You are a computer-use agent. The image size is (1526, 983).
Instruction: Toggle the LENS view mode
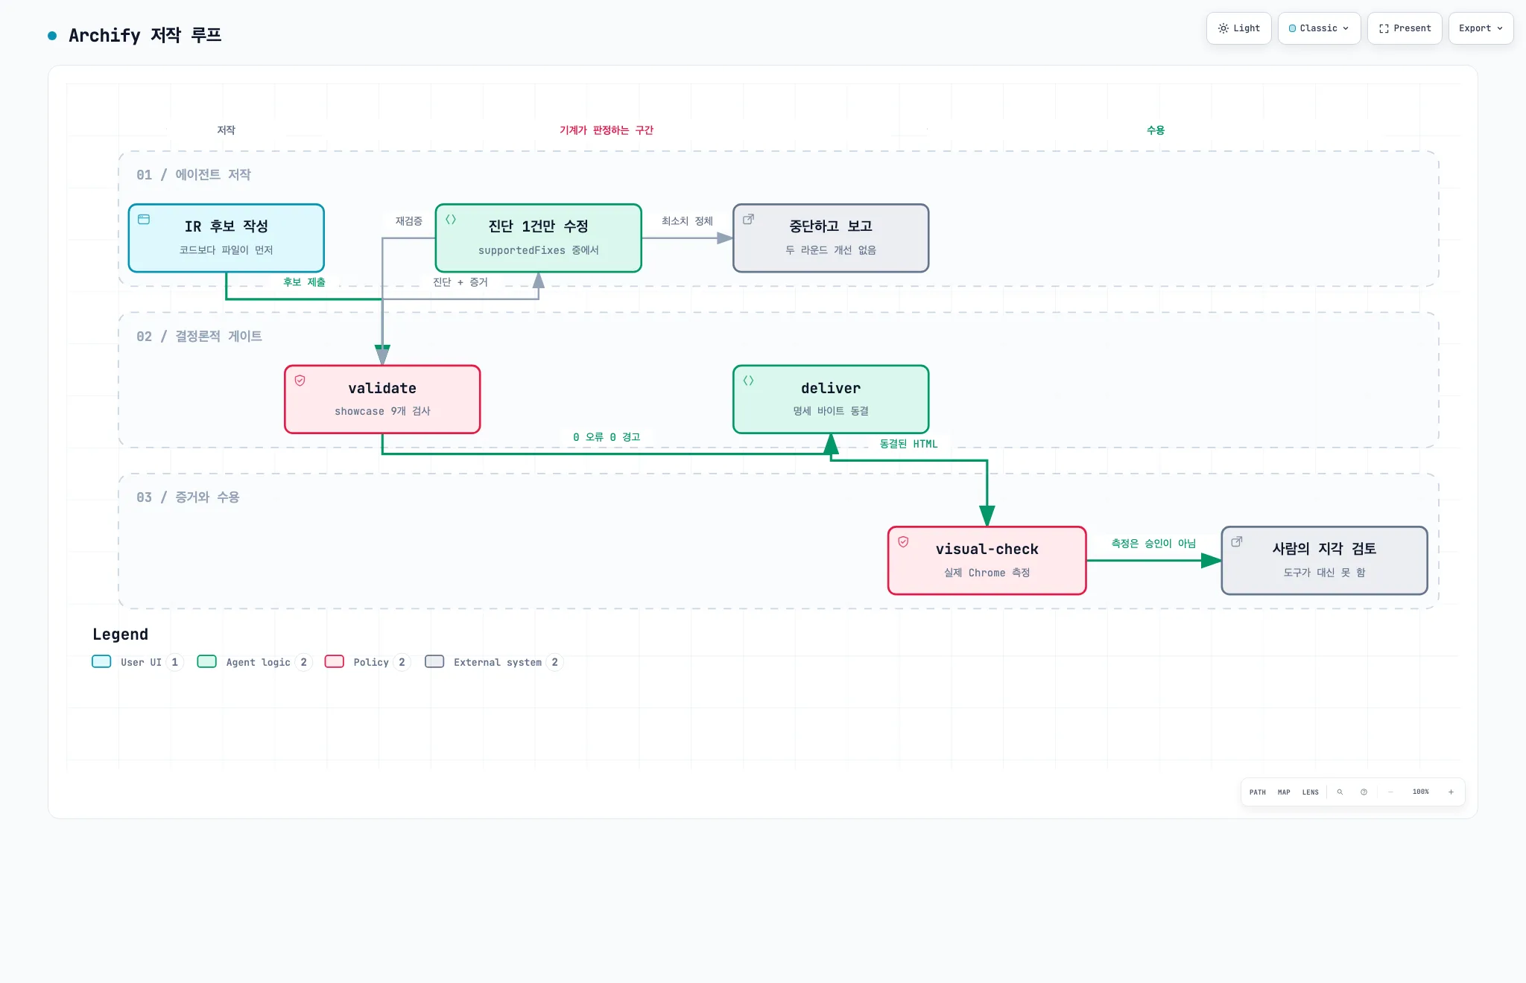(x=1311, y=792)
